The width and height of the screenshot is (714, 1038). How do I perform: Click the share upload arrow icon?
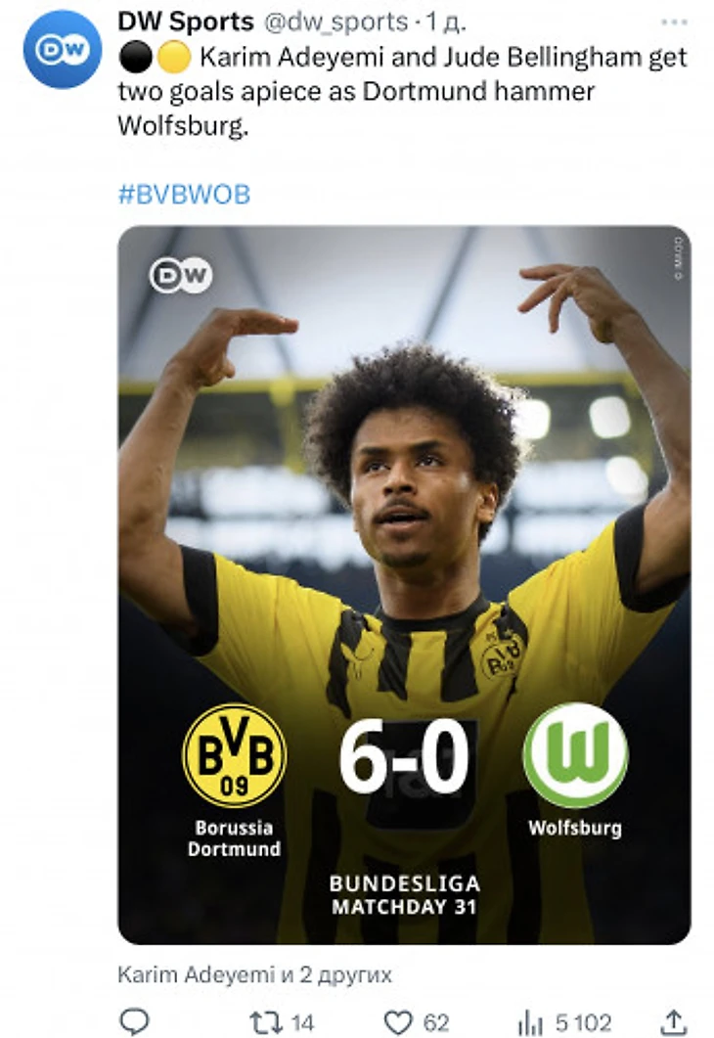[674, 1021]
